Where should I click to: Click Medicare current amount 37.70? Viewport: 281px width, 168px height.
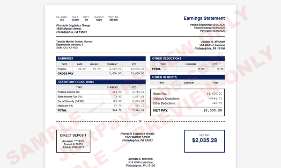[118, 105]
